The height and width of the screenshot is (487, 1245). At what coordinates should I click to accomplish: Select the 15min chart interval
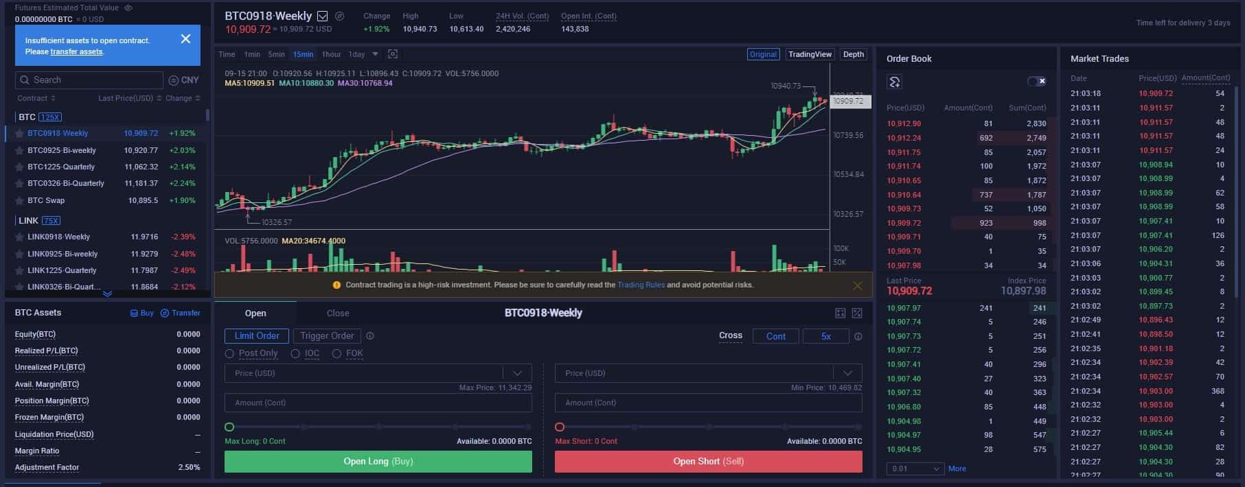click(x=303, y=54)
